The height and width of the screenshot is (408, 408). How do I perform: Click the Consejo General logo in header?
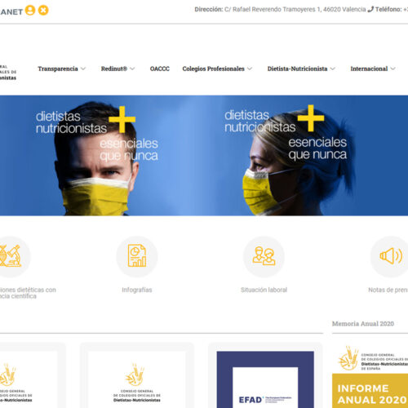[x=8, y=73]
